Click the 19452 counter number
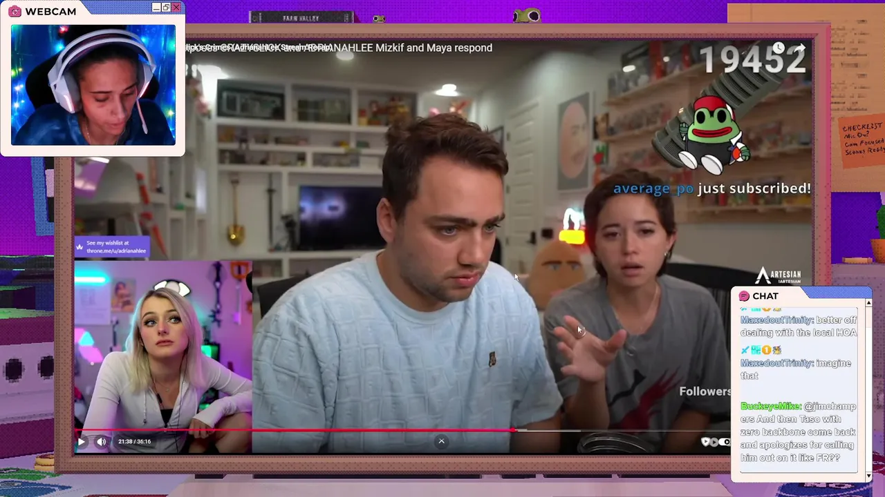Viewport: 885px width, 497px height. pyautogui.click(x=752, y=60)
